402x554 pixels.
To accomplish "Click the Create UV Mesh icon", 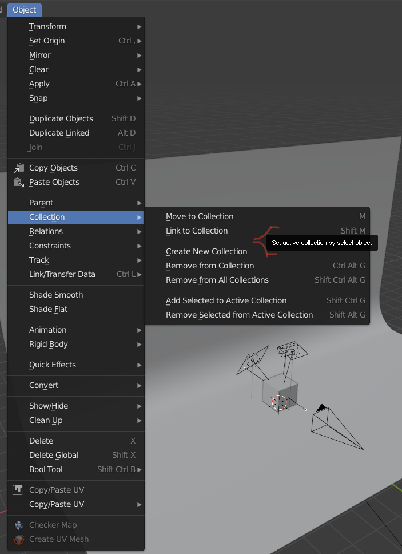I will pos(19,540).
